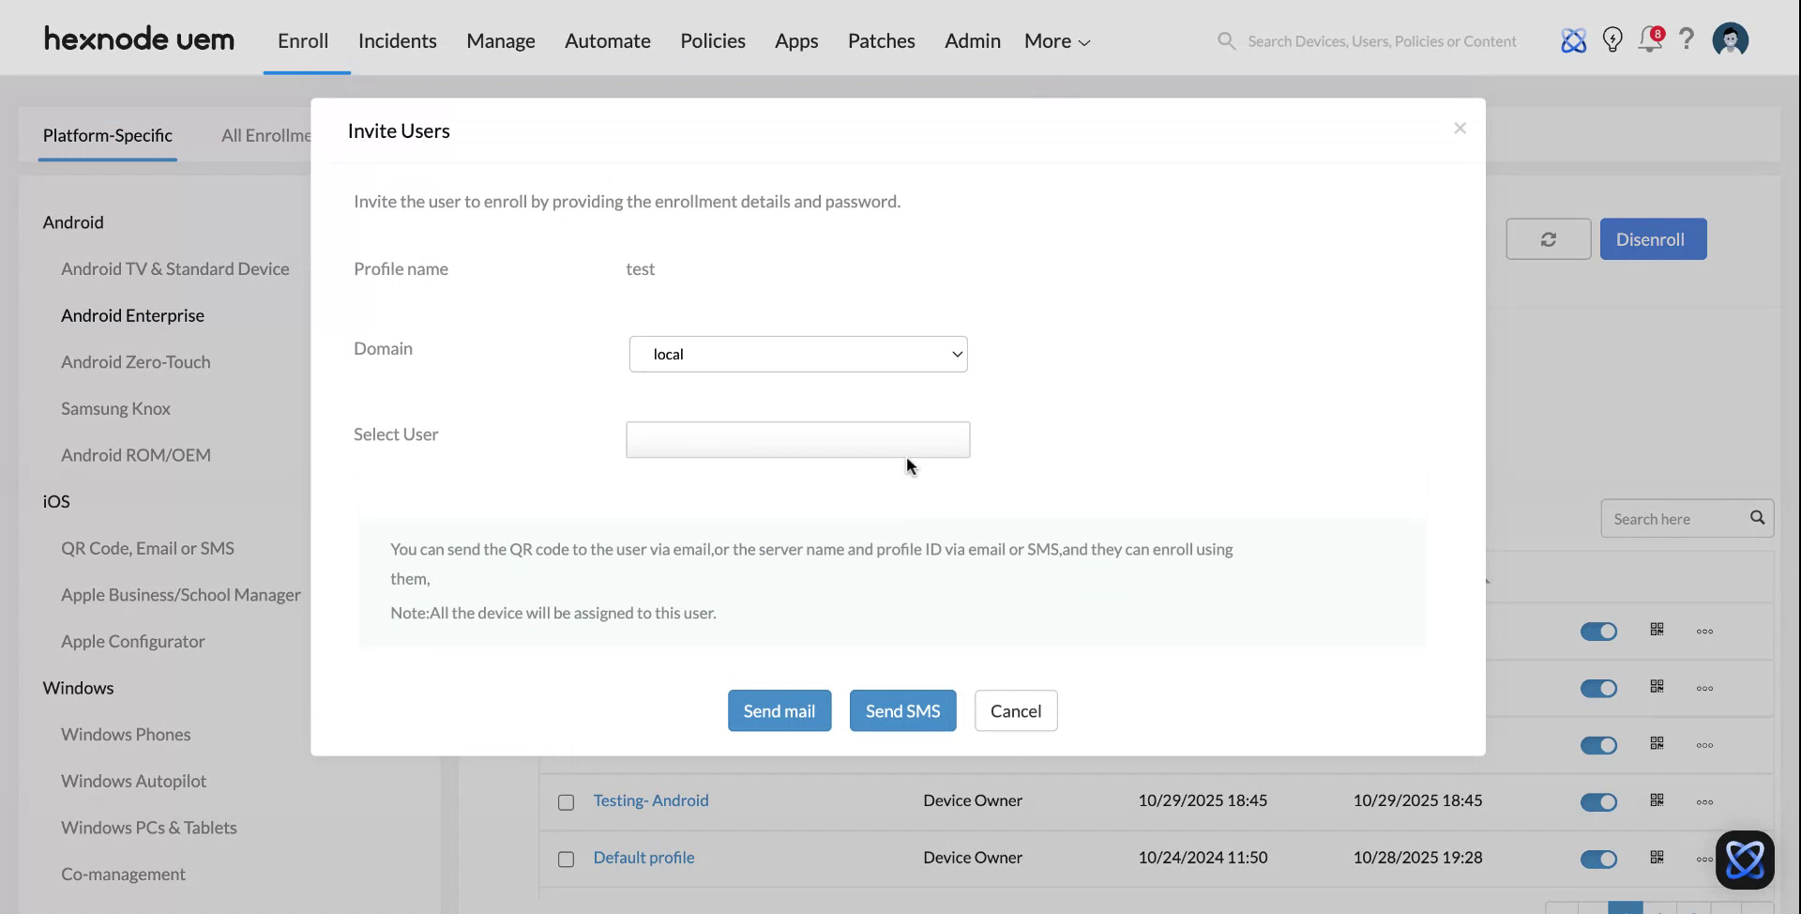The height and width of the screenshot is (914, 1801).
Task: Expand the More navigation menu
Action: [1055, 40]
